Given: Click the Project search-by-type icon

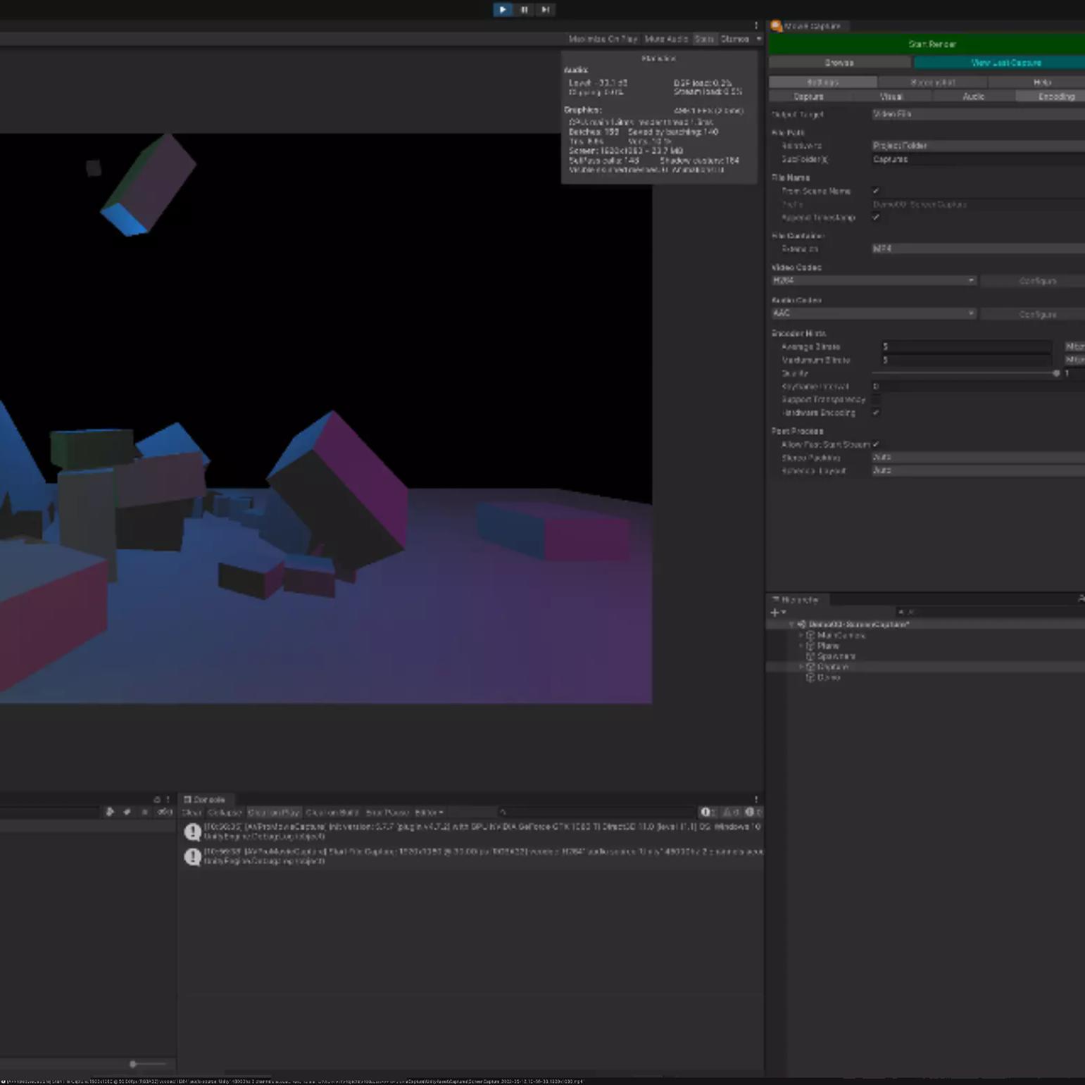Looking at the screenshot, I should coord(110,813).
